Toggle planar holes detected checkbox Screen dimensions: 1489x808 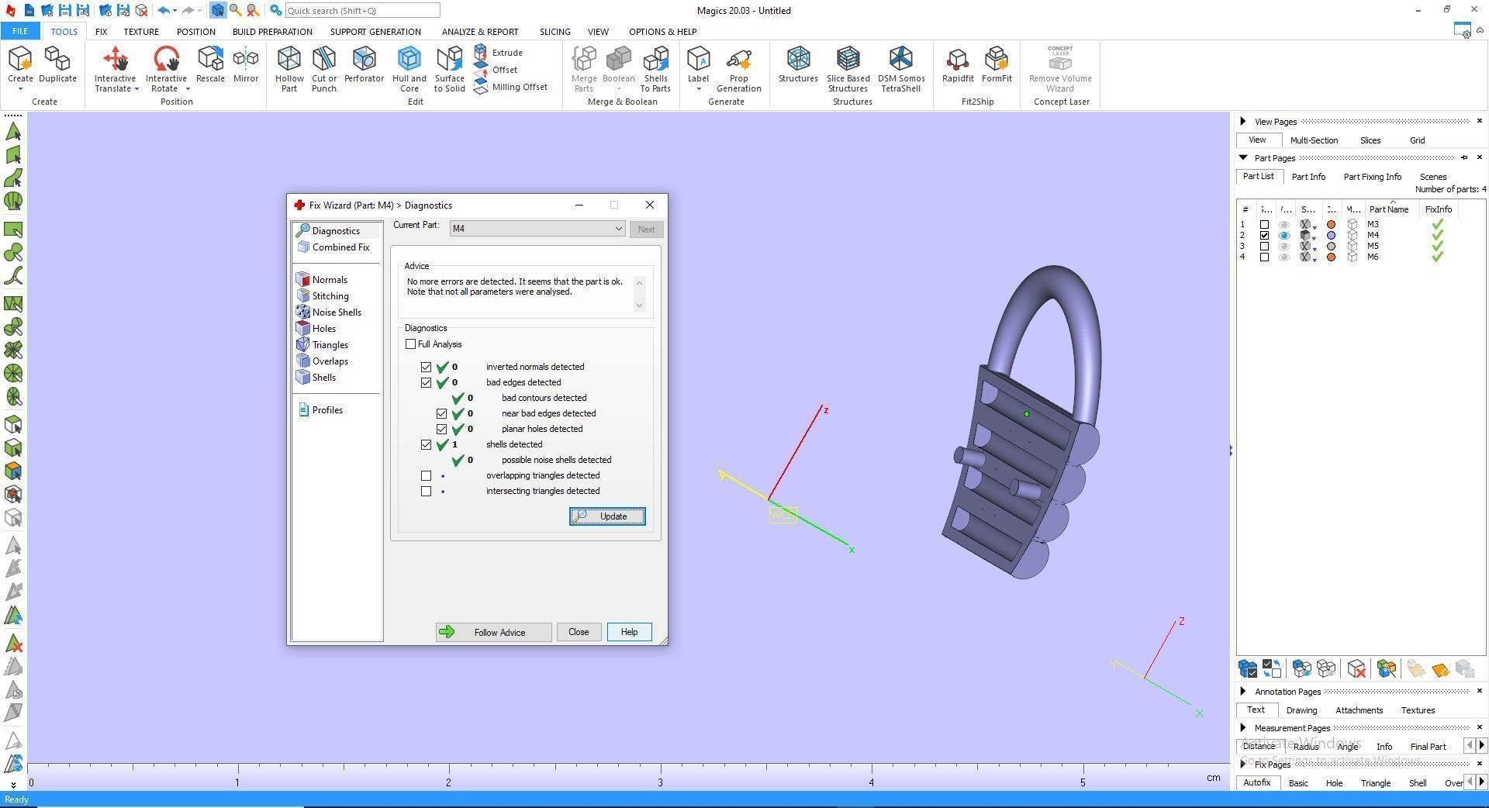(441, 429)
